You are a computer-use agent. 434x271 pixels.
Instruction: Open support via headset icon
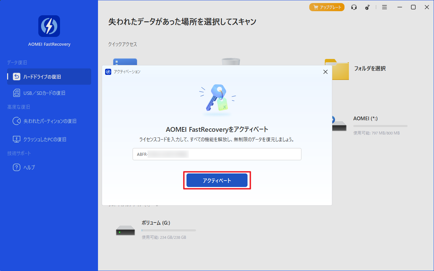354,7
